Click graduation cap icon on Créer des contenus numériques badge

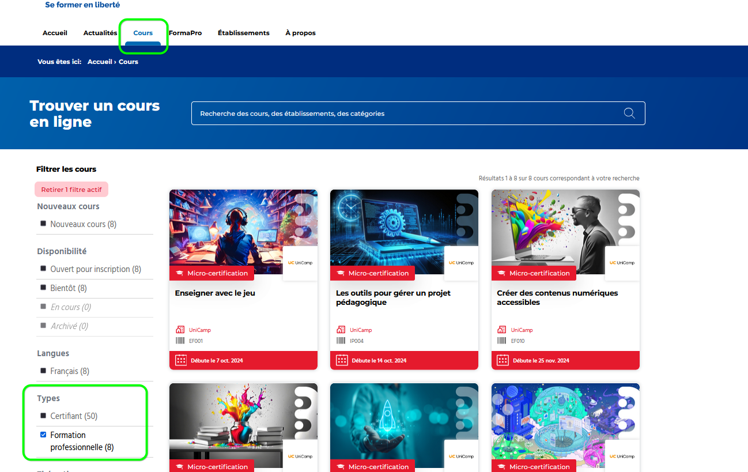[x=501, y=273]
